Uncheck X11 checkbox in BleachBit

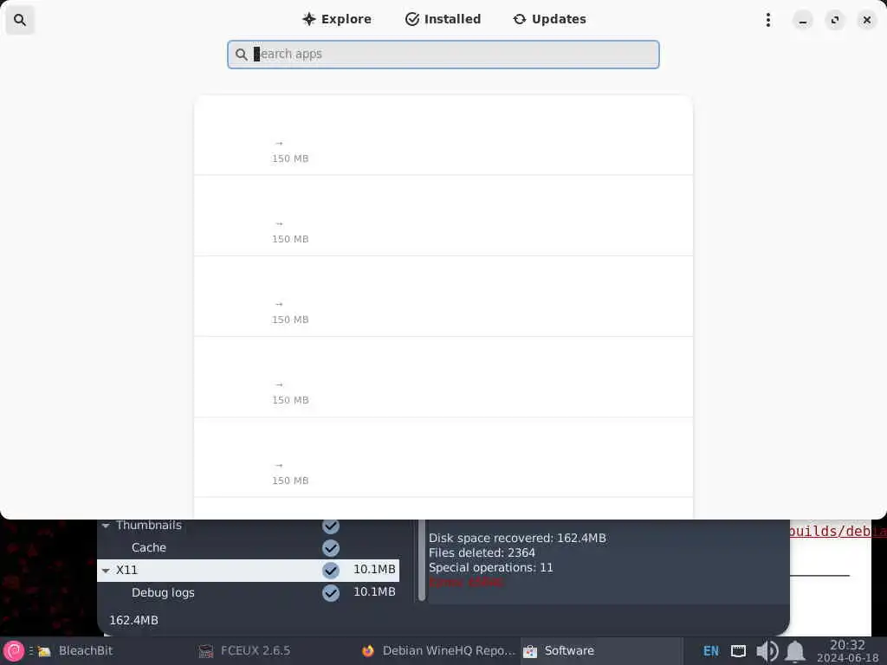click(x=331, y=570)
